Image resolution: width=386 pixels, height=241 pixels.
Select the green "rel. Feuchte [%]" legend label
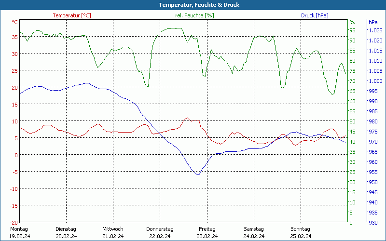coord(194,15)
